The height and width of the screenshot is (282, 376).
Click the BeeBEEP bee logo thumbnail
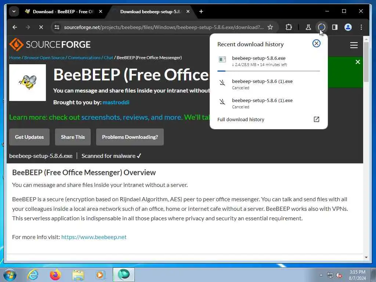coord(28,83)
